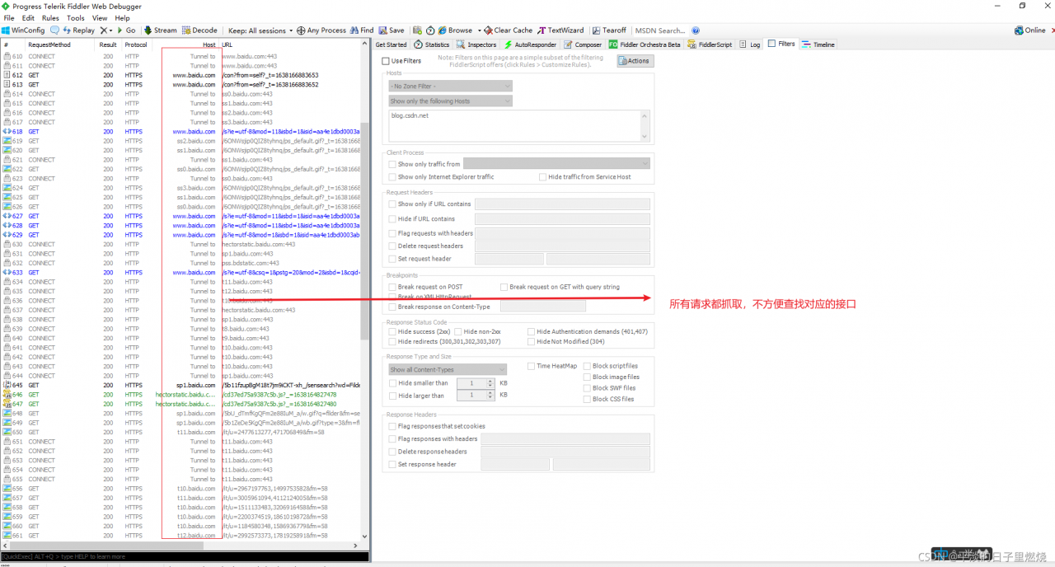
Task: Click the Go resume button
Action: coord(126,30)
